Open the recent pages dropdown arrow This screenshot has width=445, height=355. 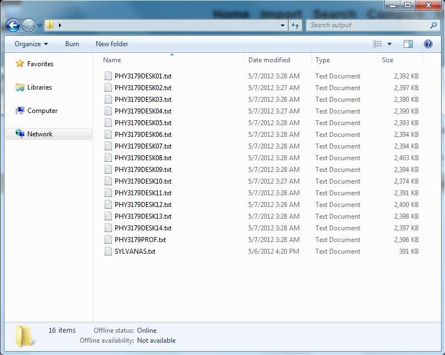(x=40, y=26)
